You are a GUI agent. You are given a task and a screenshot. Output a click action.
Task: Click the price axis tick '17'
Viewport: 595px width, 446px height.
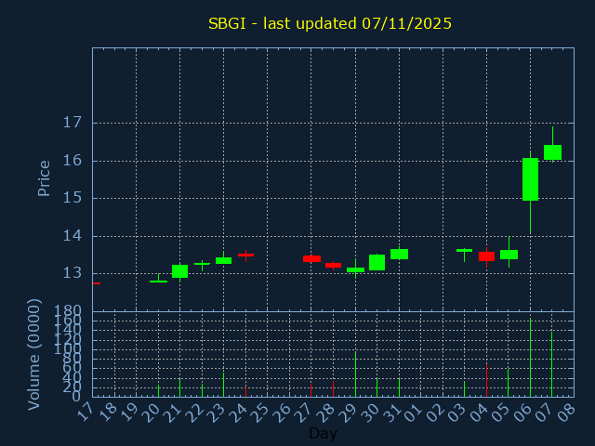pyautogui.click(x=73, y=123)
